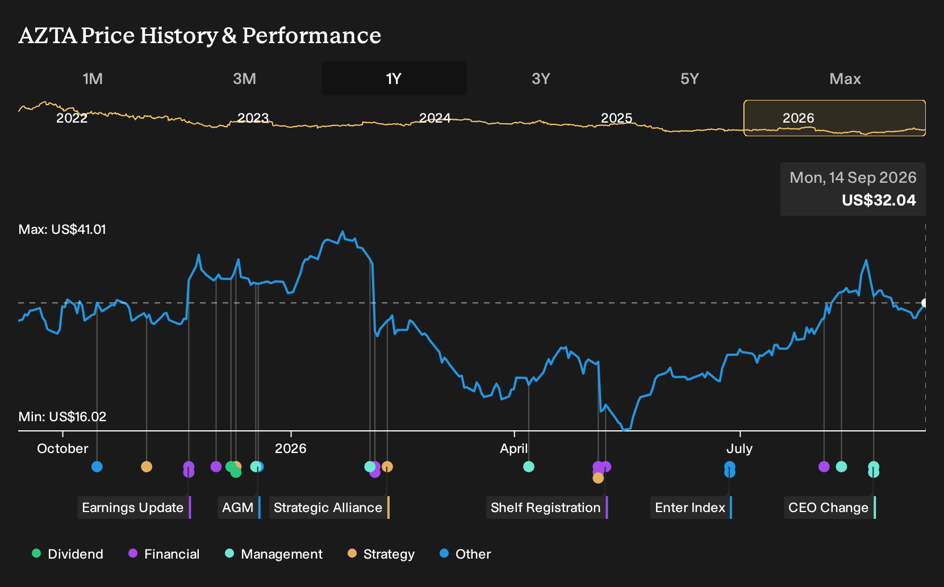Toggle the Strategy legend filter
Image resolution: width=944 pixels, height=587 pixels.
point(381,554)
